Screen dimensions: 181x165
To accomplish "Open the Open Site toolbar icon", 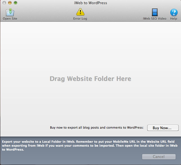I will (10, 12).
